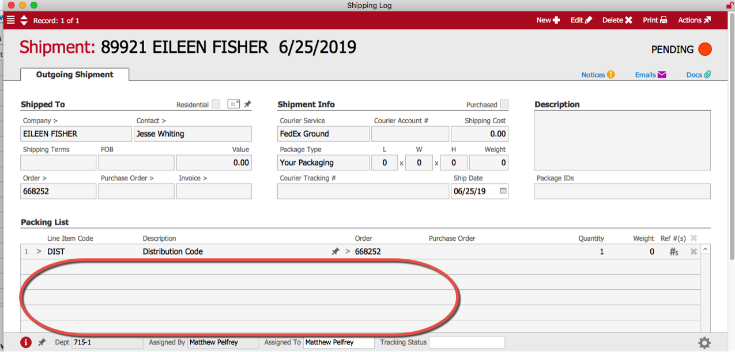Click the Courier Account # field

(x=410, y=134)
